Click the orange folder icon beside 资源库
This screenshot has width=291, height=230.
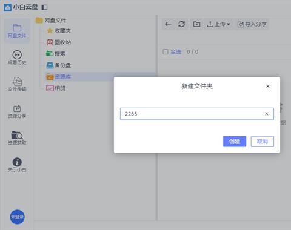(x=50, y=77)
